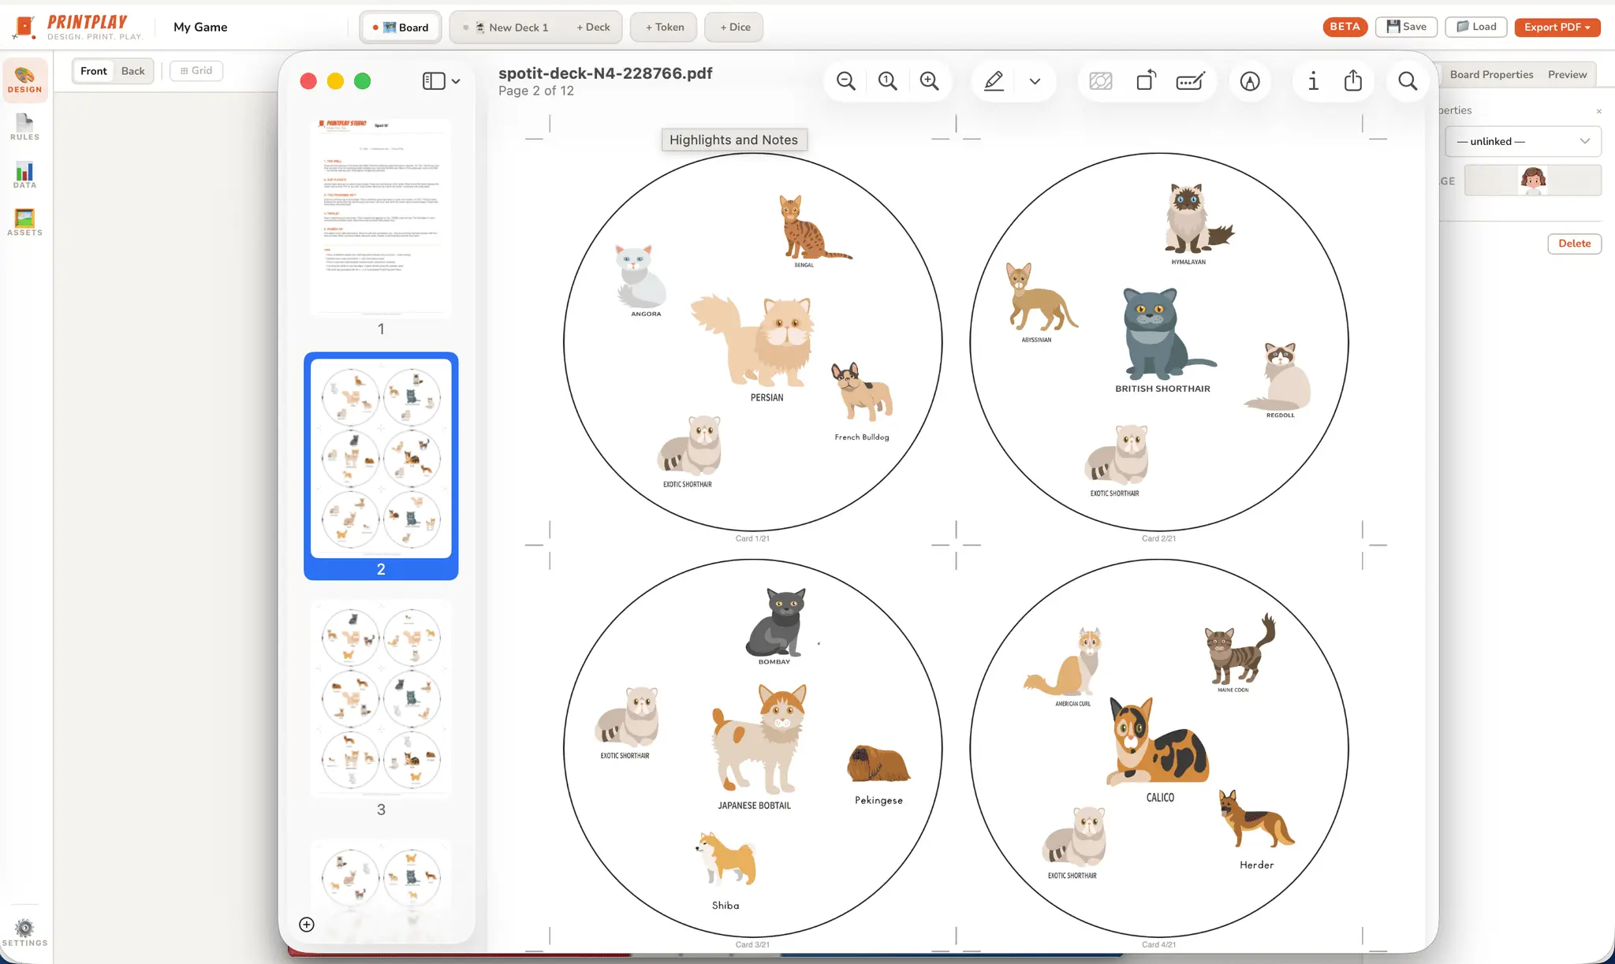This screenshot has width=1615, height=964.
Task: Select page 2 thumbnail
Action: 381,459
